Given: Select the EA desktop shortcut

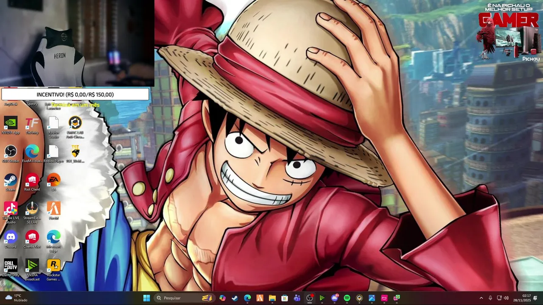Looking at the screenshot, I should point(53,182).
